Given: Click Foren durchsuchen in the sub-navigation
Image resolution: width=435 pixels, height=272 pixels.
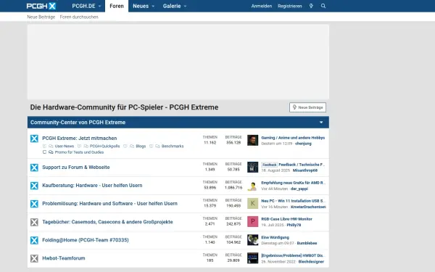Looking at the screenshot, I should tap(79, 17).
